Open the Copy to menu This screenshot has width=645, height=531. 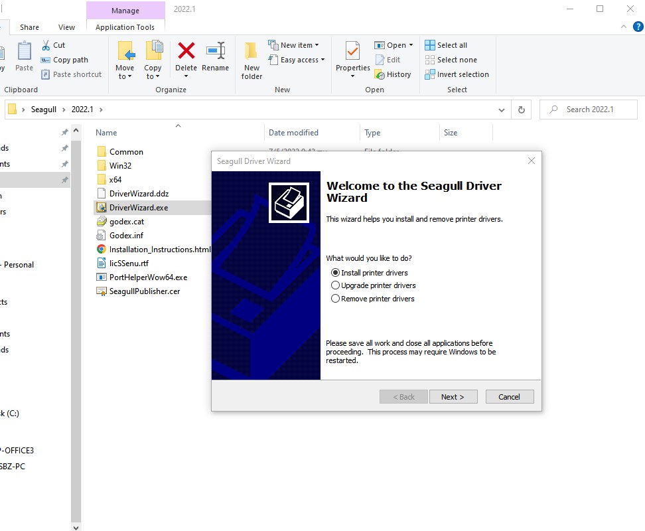click(153, 60)
